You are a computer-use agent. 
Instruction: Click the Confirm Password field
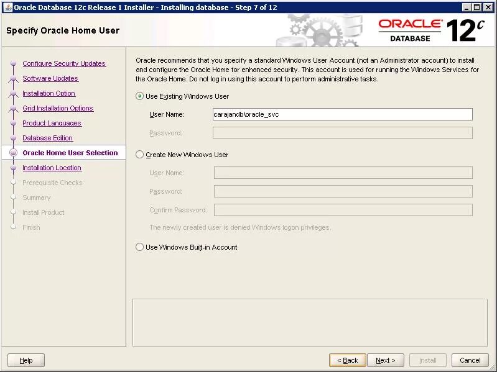pyautogui.click(x=343, y=210)
